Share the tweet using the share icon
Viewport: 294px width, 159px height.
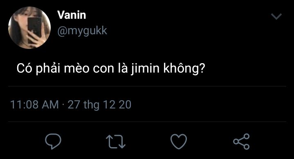click(241, 141)
